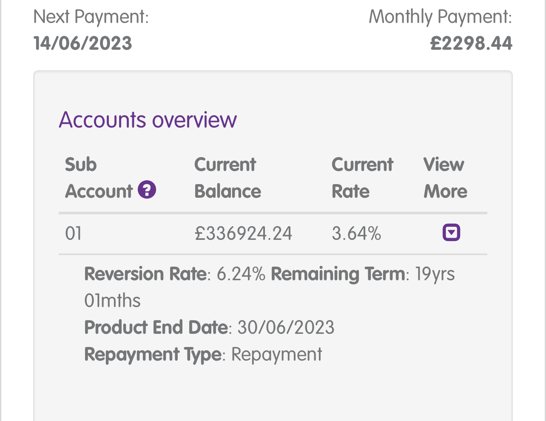Click the monthly payment amount £2298.44
The image size is (546, 421).
[471, 43]
